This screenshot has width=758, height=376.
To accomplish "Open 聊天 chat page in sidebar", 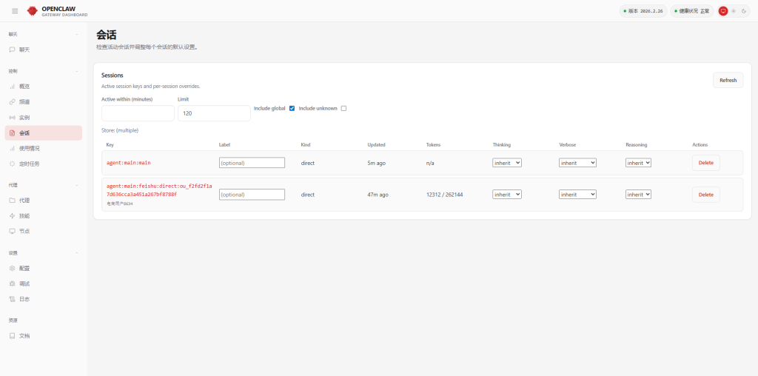I will point(24,50).
